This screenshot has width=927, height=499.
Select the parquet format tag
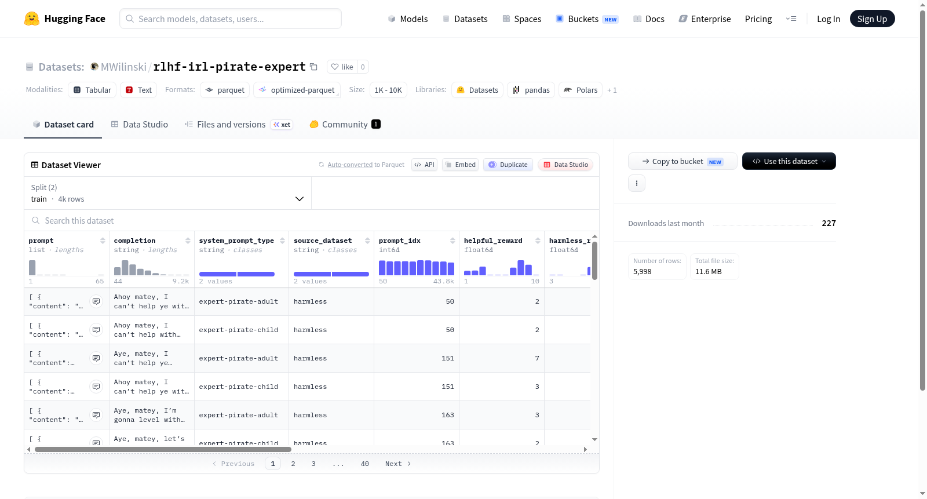click(225, 90)
